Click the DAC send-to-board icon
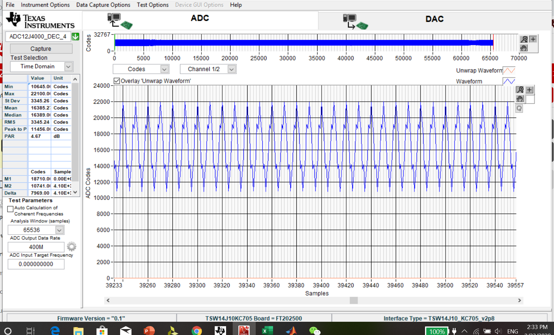 coord(355,21)
